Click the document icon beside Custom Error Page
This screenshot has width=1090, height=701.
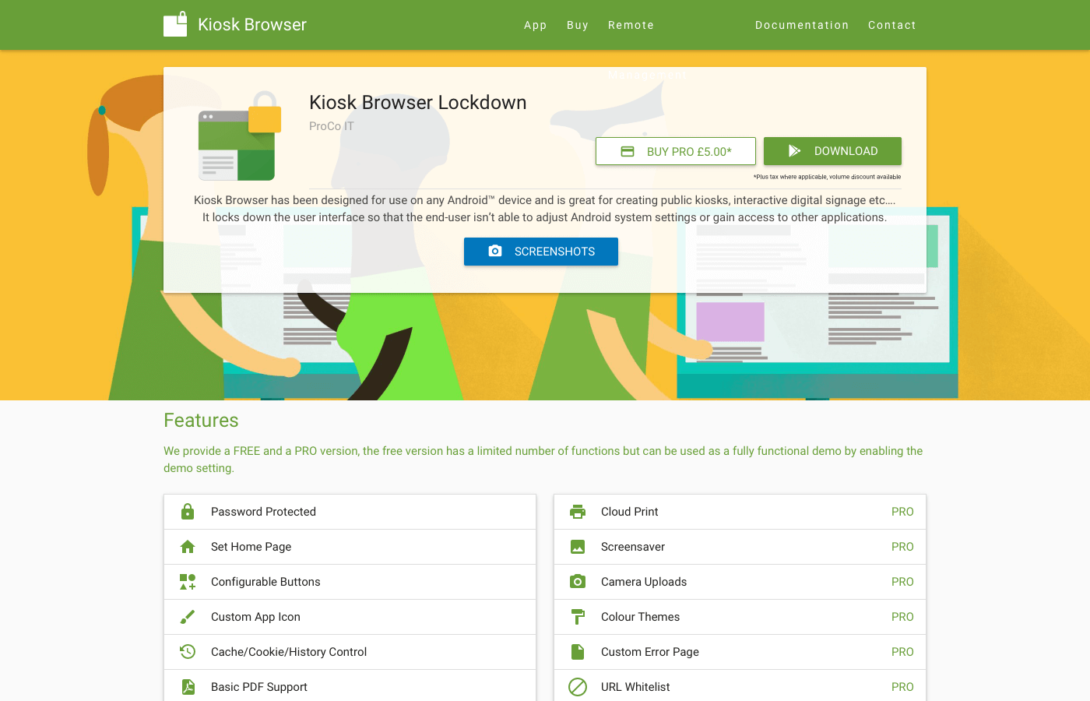[577, 651]
